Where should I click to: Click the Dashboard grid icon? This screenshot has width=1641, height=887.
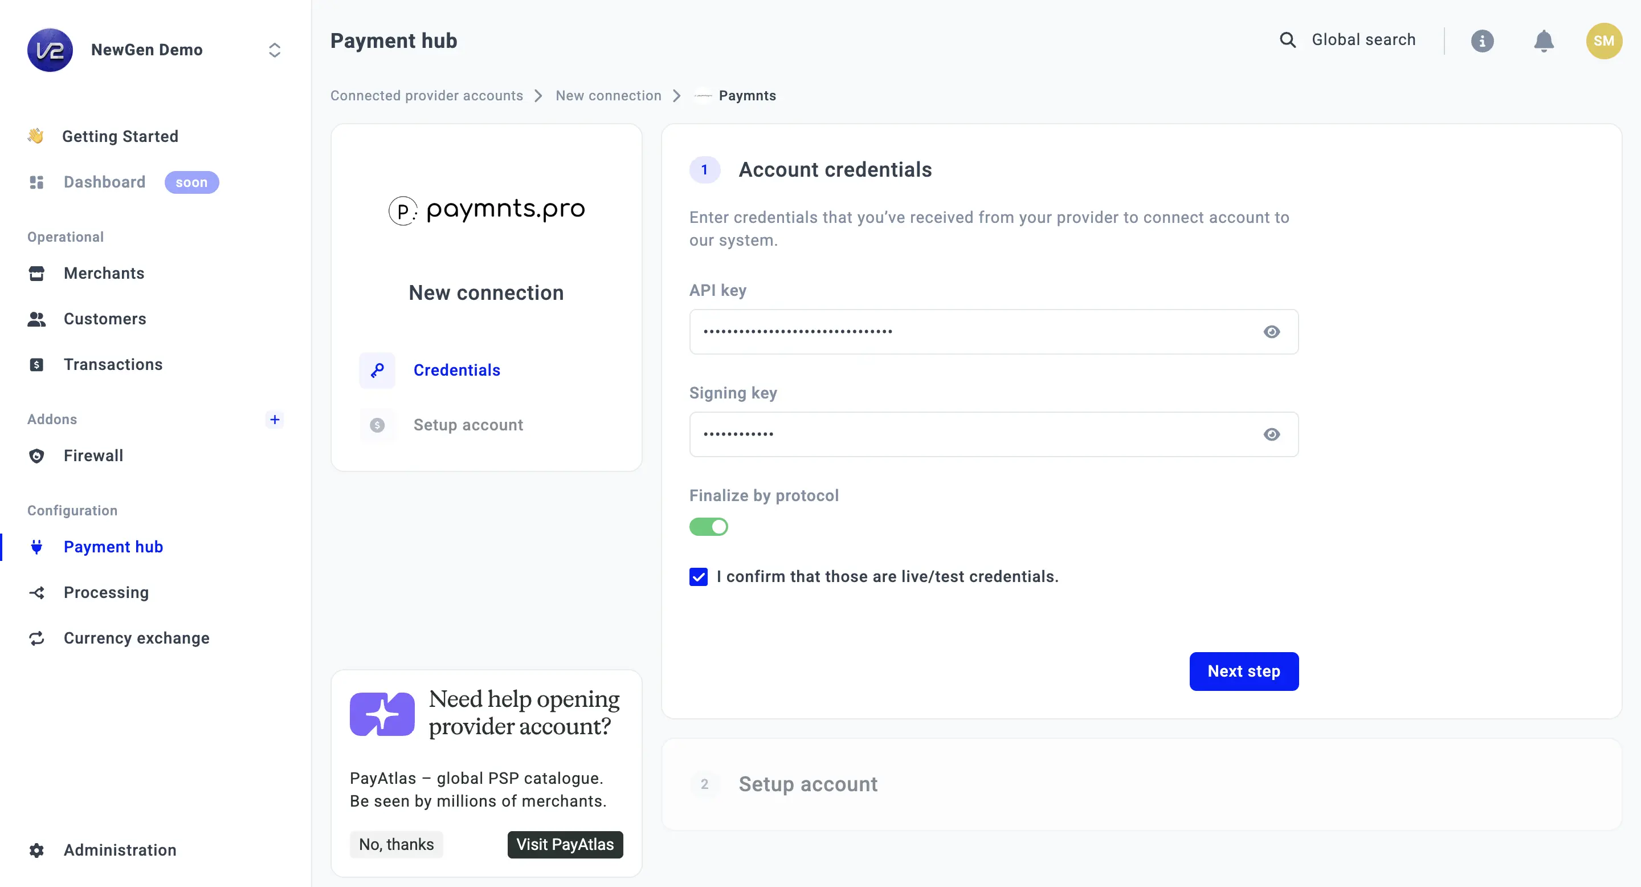tap(36, 182)
